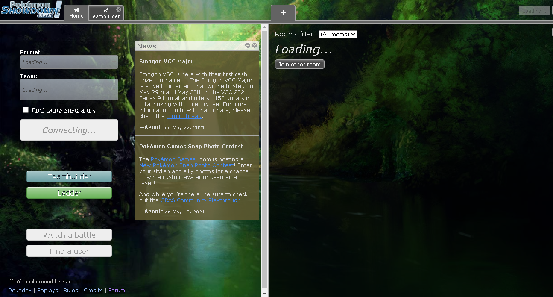Click the Aeonic byline dated May 22, 2021
The width and height of the screenshot is (553, 297).
pos(172,127)
